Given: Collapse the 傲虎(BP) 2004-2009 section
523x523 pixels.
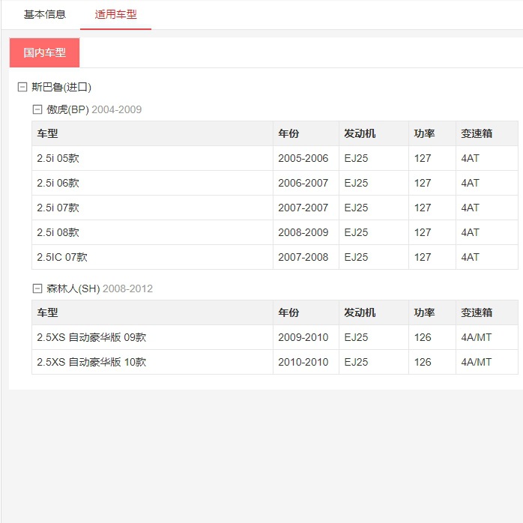Looking at the screenshot, I should click(x=37, y=109).
